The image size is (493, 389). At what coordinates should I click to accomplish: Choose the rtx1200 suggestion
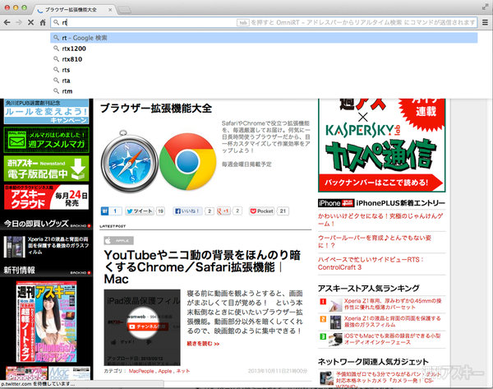pos(264,49)
